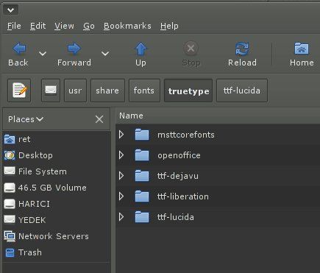Click the root filesystem drive path button

51,91
